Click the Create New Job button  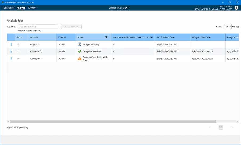point(71,26)
